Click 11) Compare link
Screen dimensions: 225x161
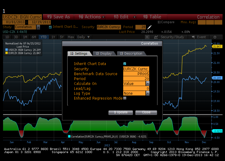(x=166, y=22)
